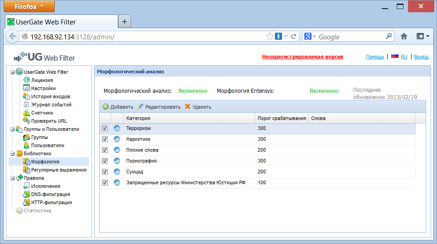Click the Счетчики chart icon in sidebar

pos(26,113)
